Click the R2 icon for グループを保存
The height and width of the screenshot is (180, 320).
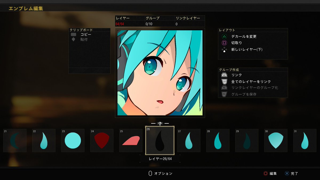[224, 94]
